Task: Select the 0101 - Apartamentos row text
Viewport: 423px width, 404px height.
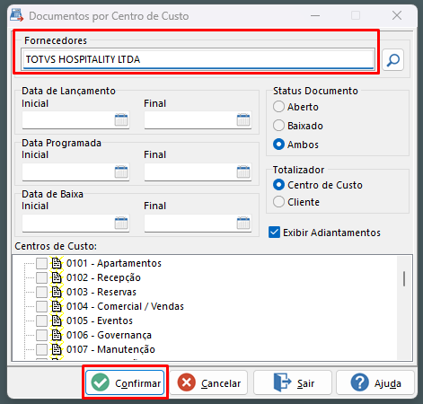Action: tap(114, 263)
